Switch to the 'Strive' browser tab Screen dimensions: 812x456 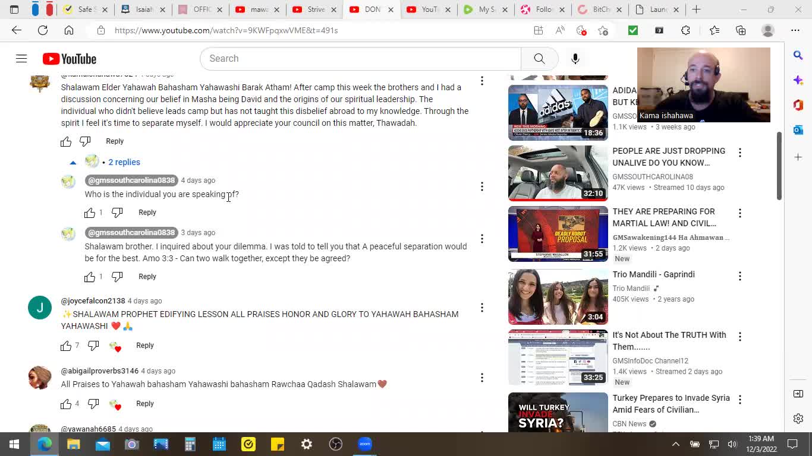315,9
